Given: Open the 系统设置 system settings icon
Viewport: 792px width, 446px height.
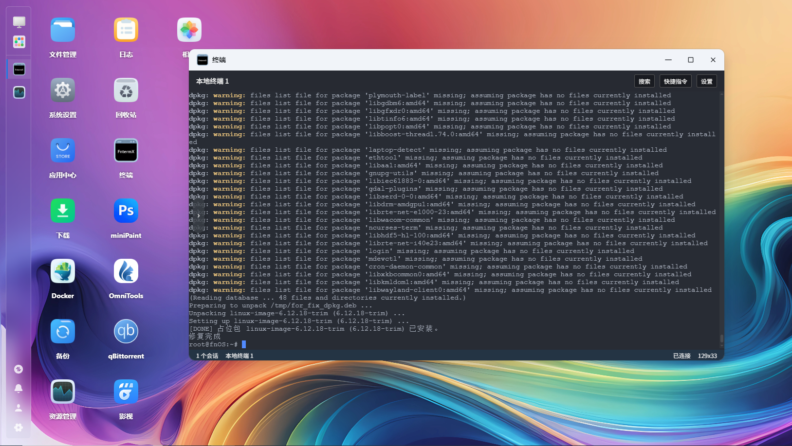Looking at the screenshot, I should pyautogui.click(x=63, y=90).
